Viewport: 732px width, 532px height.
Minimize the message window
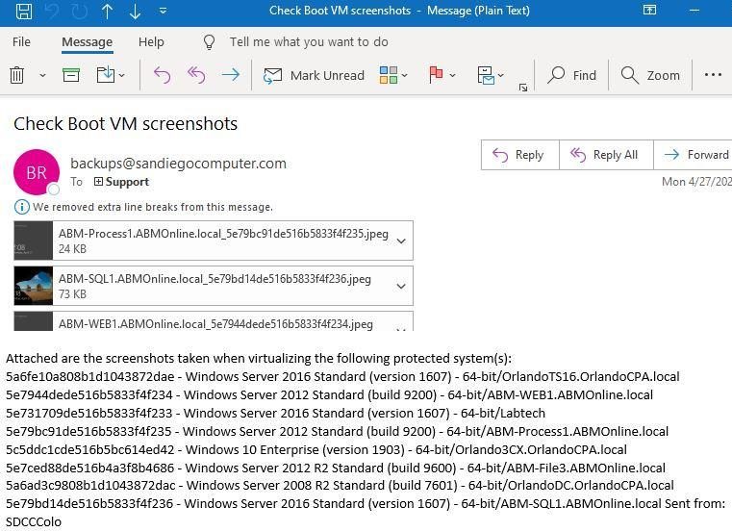694,11
